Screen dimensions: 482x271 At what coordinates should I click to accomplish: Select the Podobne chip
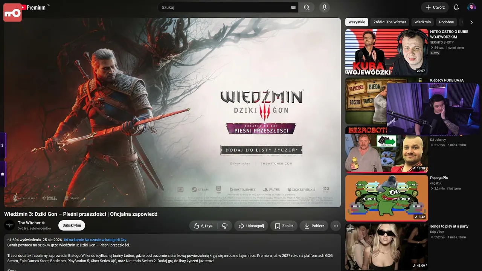coord(447,22)
